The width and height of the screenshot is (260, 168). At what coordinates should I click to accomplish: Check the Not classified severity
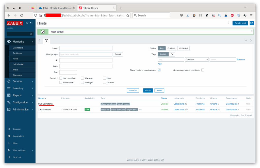pos(61,78)
